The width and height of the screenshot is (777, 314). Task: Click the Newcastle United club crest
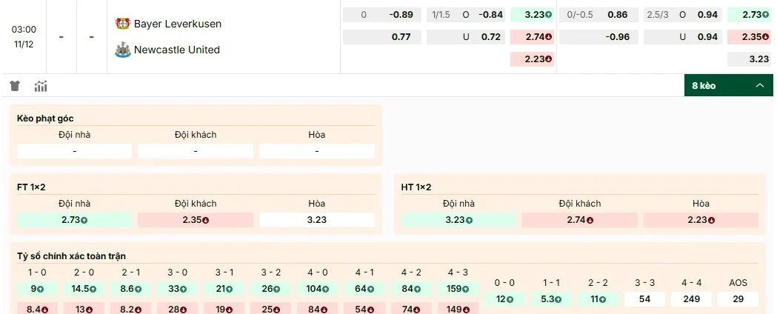click(122, 50)
